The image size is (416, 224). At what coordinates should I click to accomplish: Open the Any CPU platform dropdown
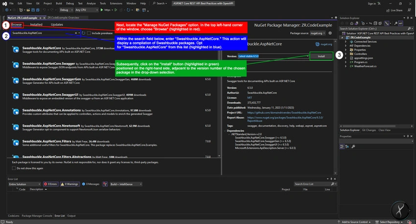click(87, 10)
